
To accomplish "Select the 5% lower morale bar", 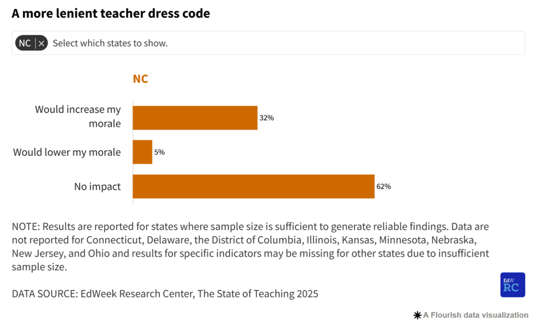I will click(x=142, y=152).
